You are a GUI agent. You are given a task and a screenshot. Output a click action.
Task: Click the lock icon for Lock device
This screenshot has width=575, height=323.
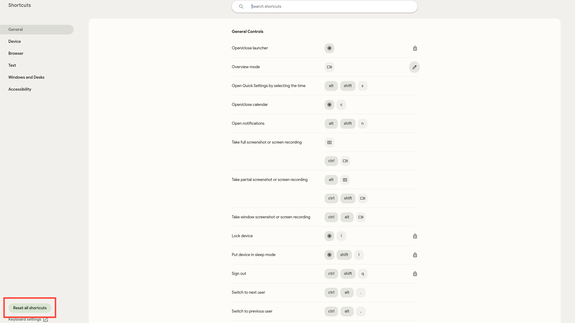(x=415, y=236)
